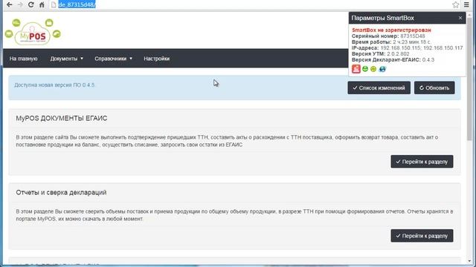Click the browser back arrow
Viewport: 476px width, 267px height.
[9, 5]
